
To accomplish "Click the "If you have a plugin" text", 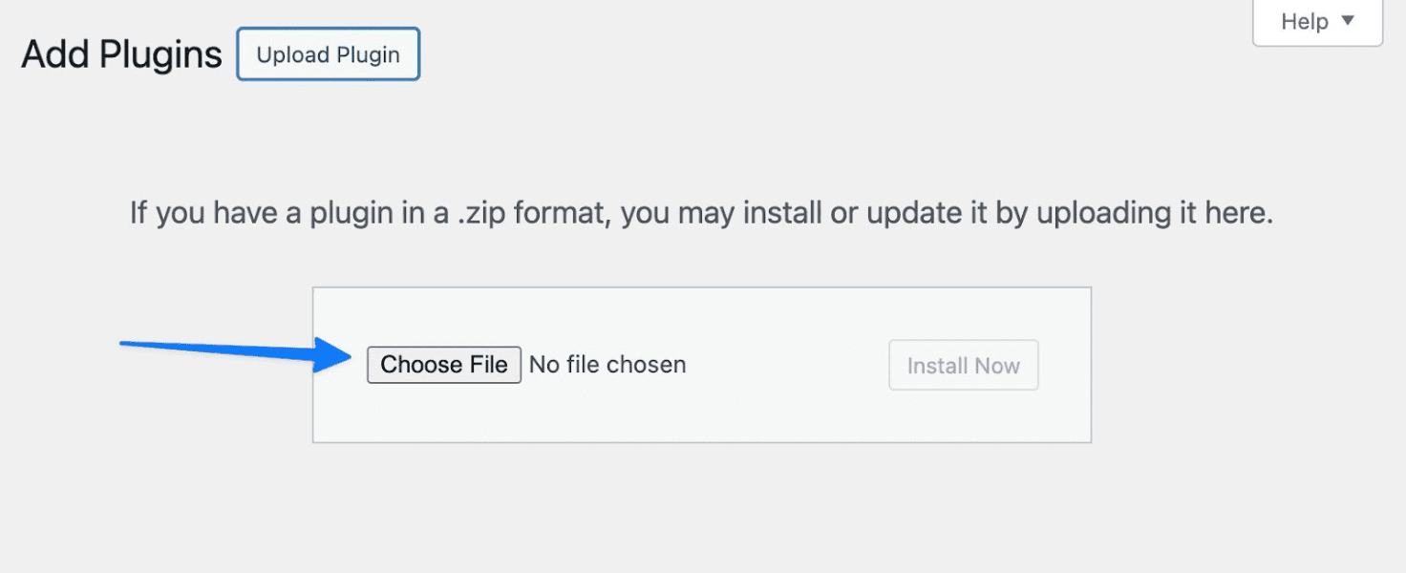I will 216,212.
